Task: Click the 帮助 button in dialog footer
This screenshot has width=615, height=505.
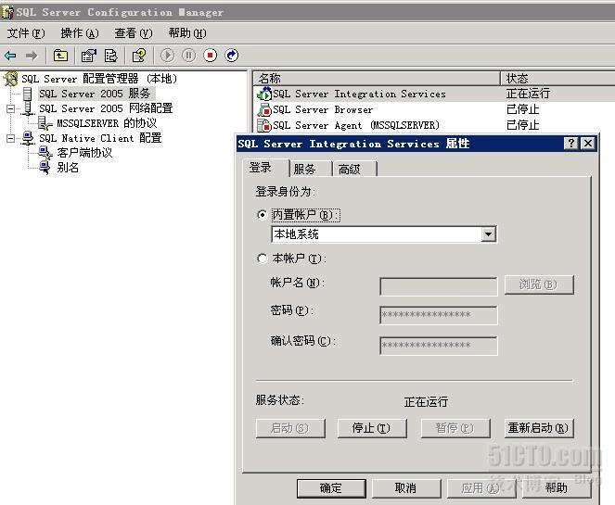Action: tap(557, 488)
